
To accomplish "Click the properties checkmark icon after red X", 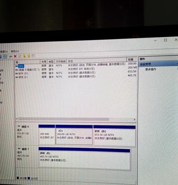I will (x=20, y=56).
